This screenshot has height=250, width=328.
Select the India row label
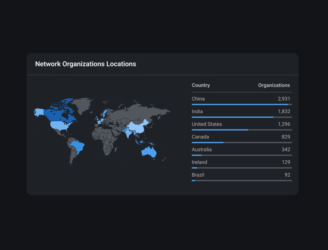click(197, 112)
